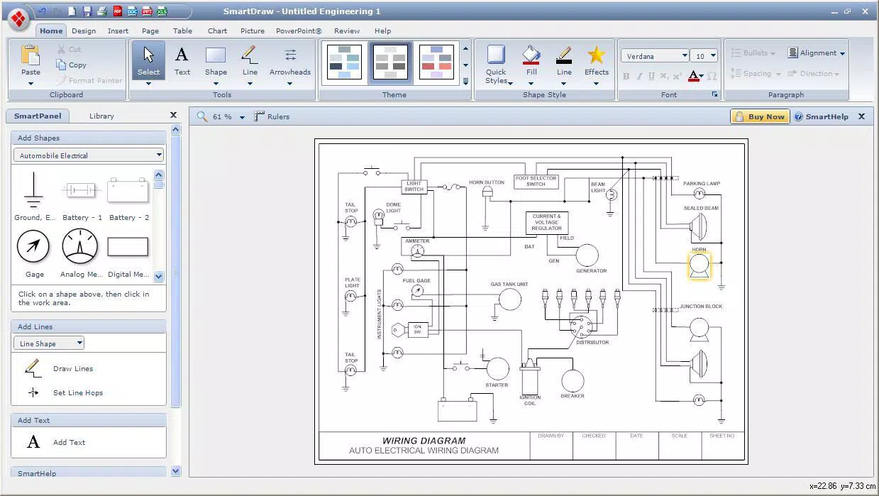Screen dimensions: 879x496
Task: Export diagram to Excel XLS icon
Action: point(162,11)
